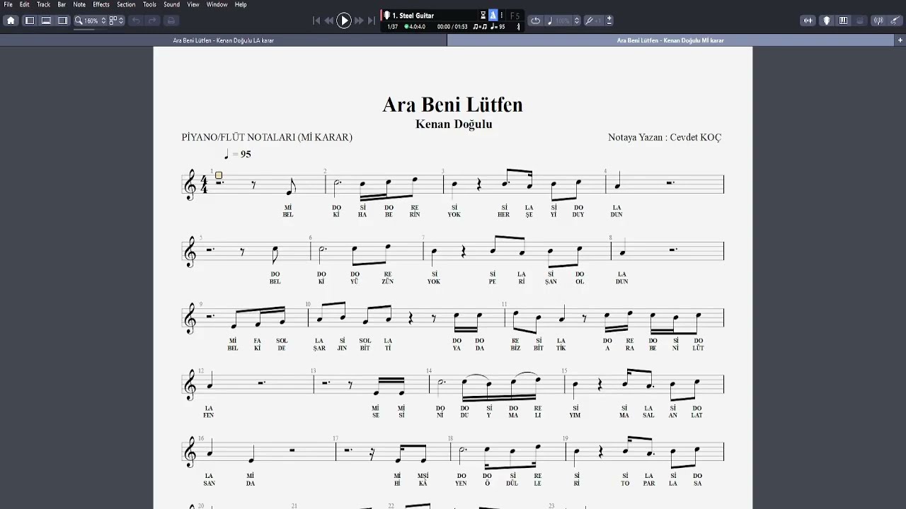This screenshot has height=509, width=906.
Task: Show the drum kit view
Action: 859,21
